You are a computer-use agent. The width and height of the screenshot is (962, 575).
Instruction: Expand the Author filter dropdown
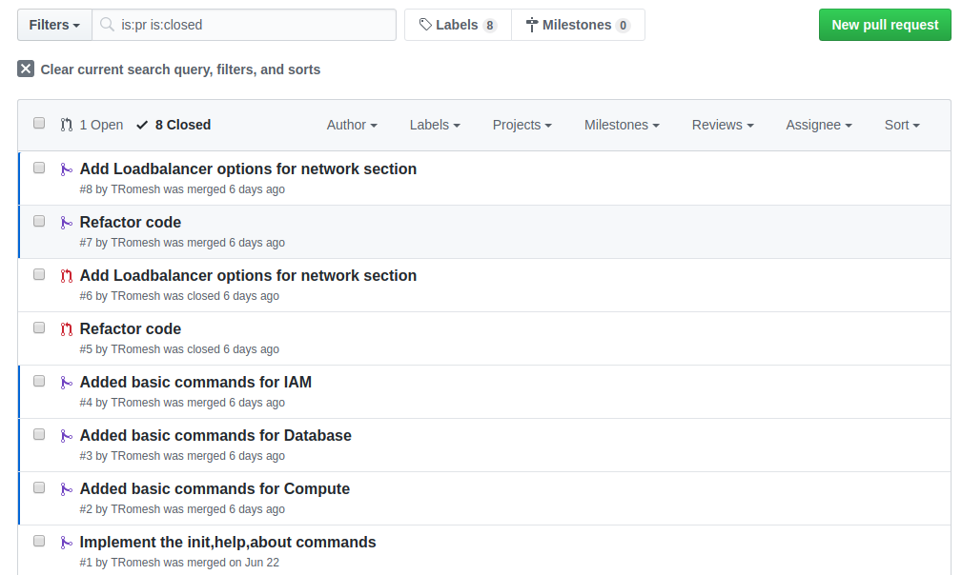(x=352, y=125)
